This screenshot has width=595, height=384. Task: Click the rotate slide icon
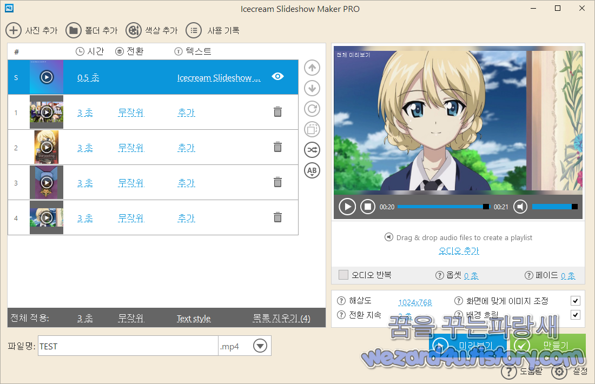tap(312, 109)
